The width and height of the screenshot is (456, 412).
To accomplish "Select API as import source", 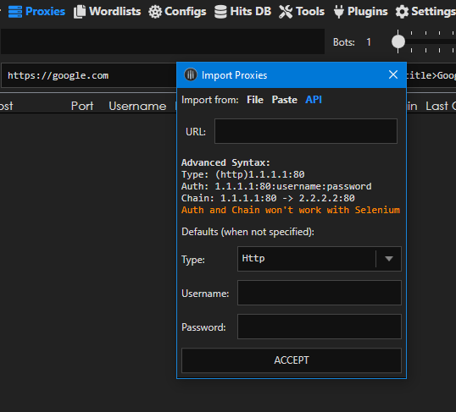I will pos(314,100).
